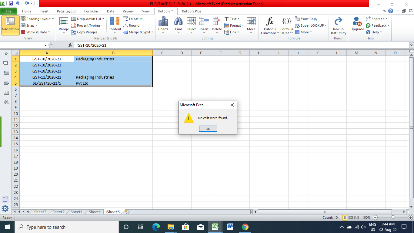Click To Actual tool
The image size is (414, 233).
(133, 19)
